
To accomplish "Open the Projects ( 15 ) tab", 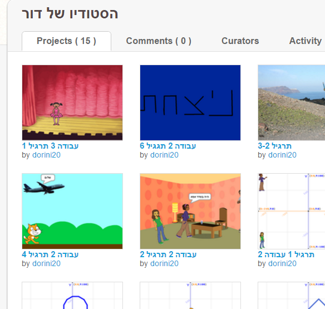I will click(66, 41).
